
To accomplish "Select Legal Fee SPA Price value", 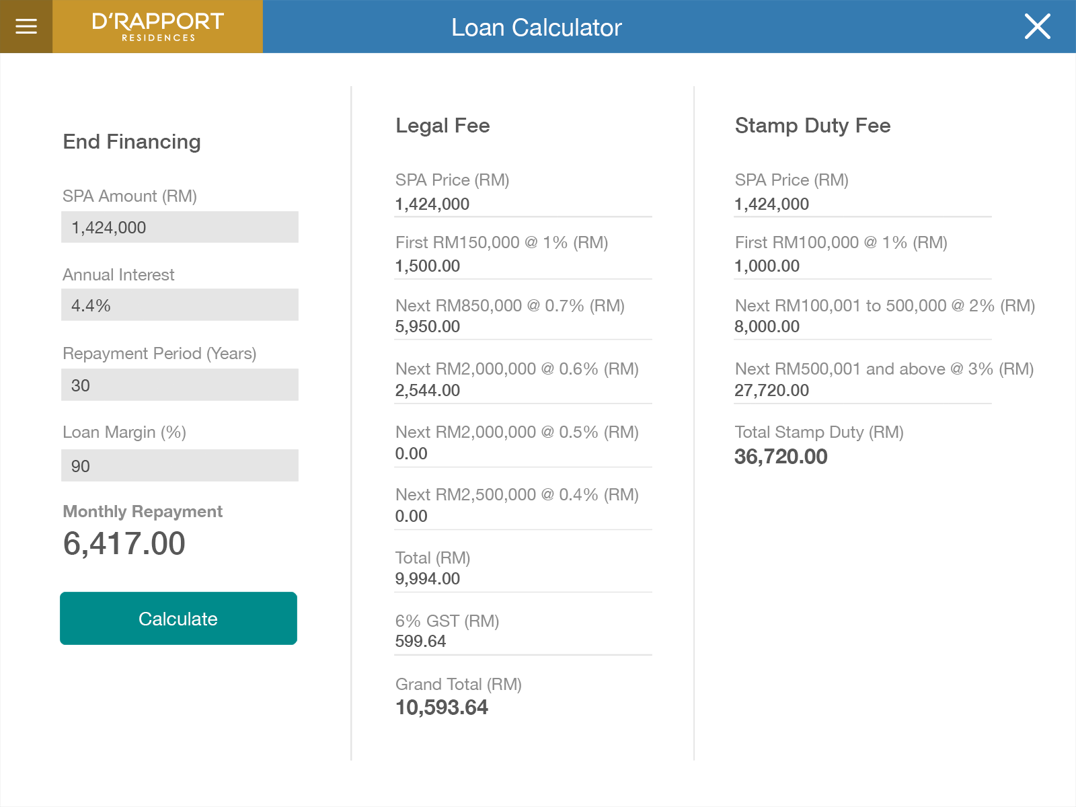I will pos(432,204).
